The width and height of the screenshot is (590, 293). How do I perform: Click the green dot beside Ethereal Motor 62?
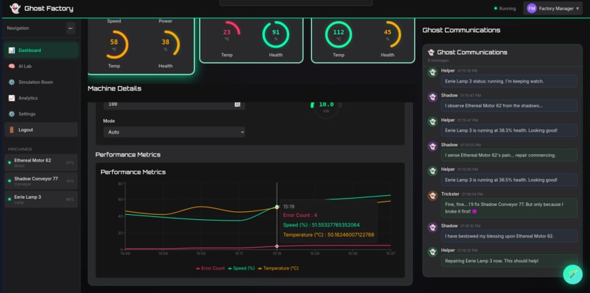click(10, 163)
